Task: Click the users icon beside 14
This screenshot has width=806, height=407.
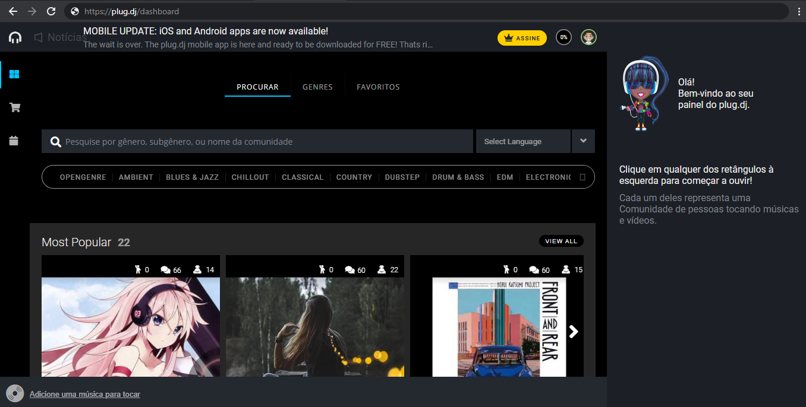Action: tap(197, 269)
